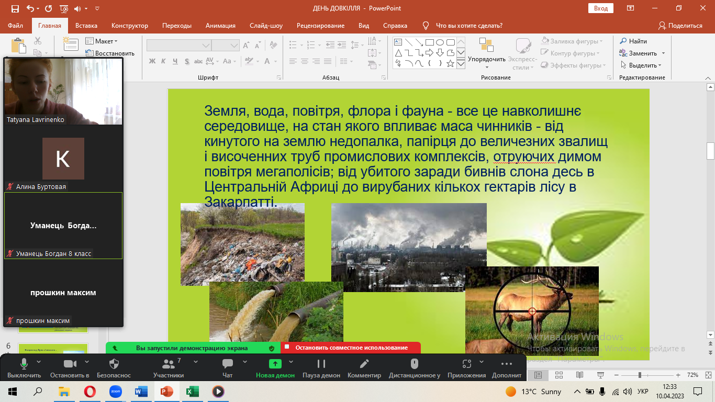Viewport: 715px width, 402px height.
Task: Toggle bold formatting (Ж) in ribbon
Action: (152, 61)
